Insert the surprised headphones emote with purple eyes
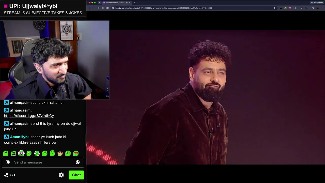This screenshot has height=183, width=325. tap(21, 153)
